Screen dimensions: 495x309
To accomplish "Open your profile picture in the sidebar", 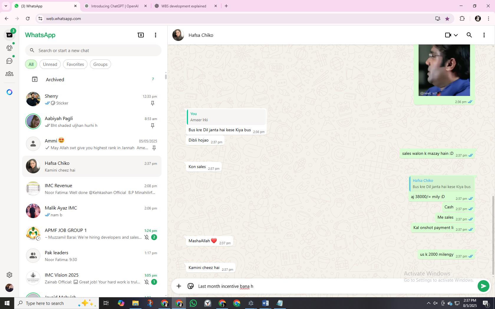I will 9,288.
